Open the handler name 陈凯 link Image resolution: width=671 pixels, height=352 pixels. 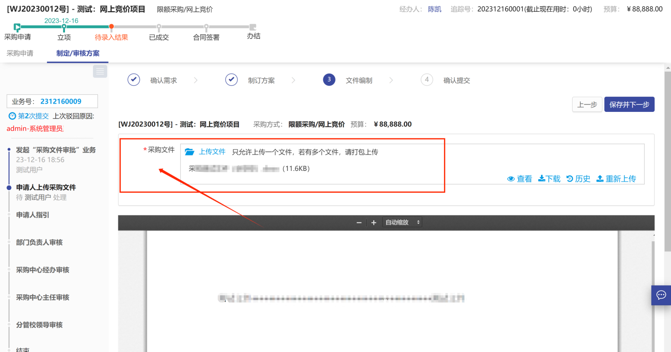434,9
